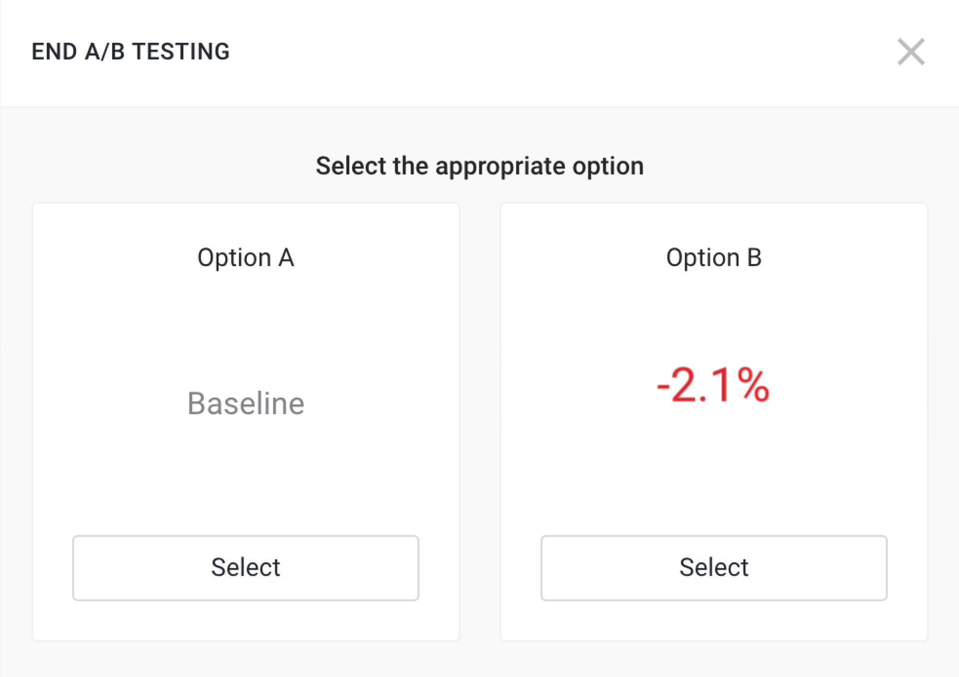The height and width of the screenshot is (677, 959).
Task: Click the white header bar beside the title
Action: pyautogui.click(x=549, y=52)
